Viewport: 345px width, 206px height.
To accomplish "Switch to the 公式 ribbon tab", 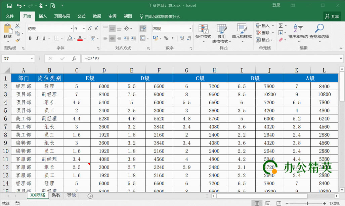I will pyautogui.click(x=82, y=16).
